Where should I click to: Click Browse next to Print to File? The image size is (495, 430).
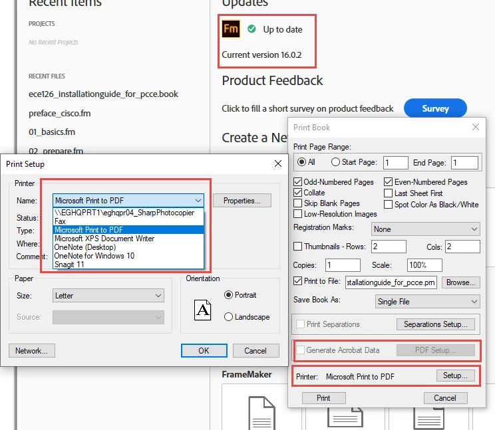[x=460, y=282]
